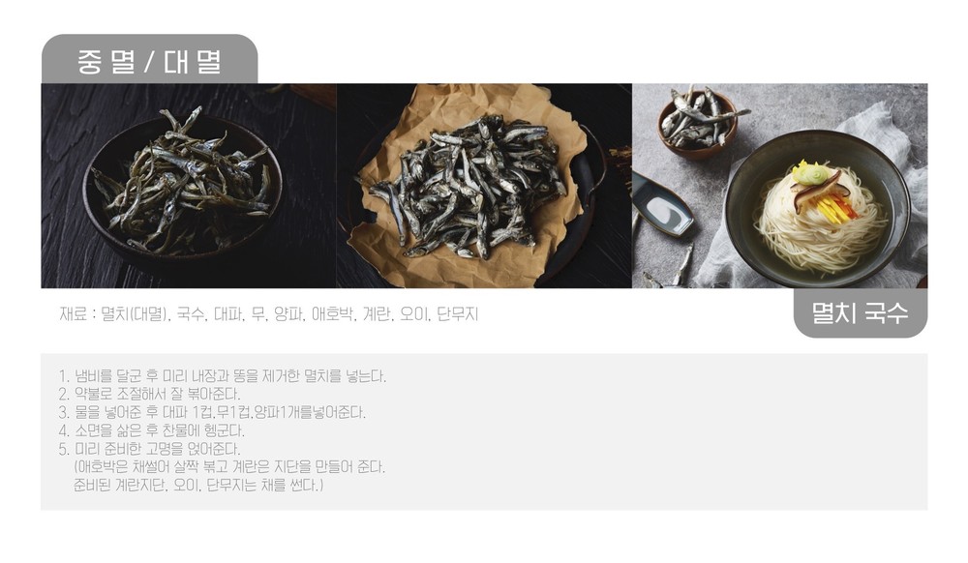
Task: Click 단무지 at the end of ingredients
Action: click(458, 314)
